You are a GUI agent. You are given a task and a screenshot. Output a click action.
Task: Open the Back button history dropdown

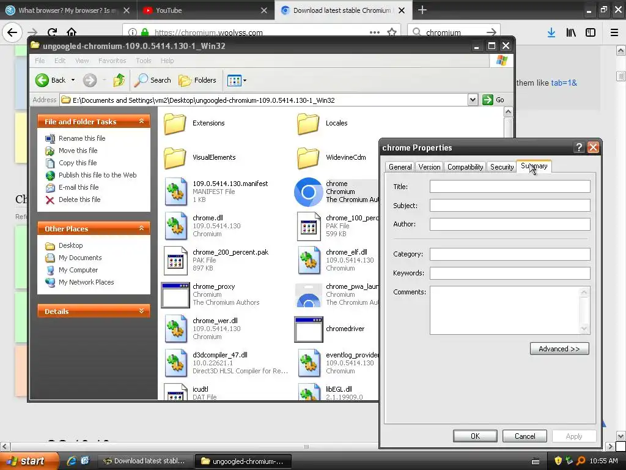point(73,80)
